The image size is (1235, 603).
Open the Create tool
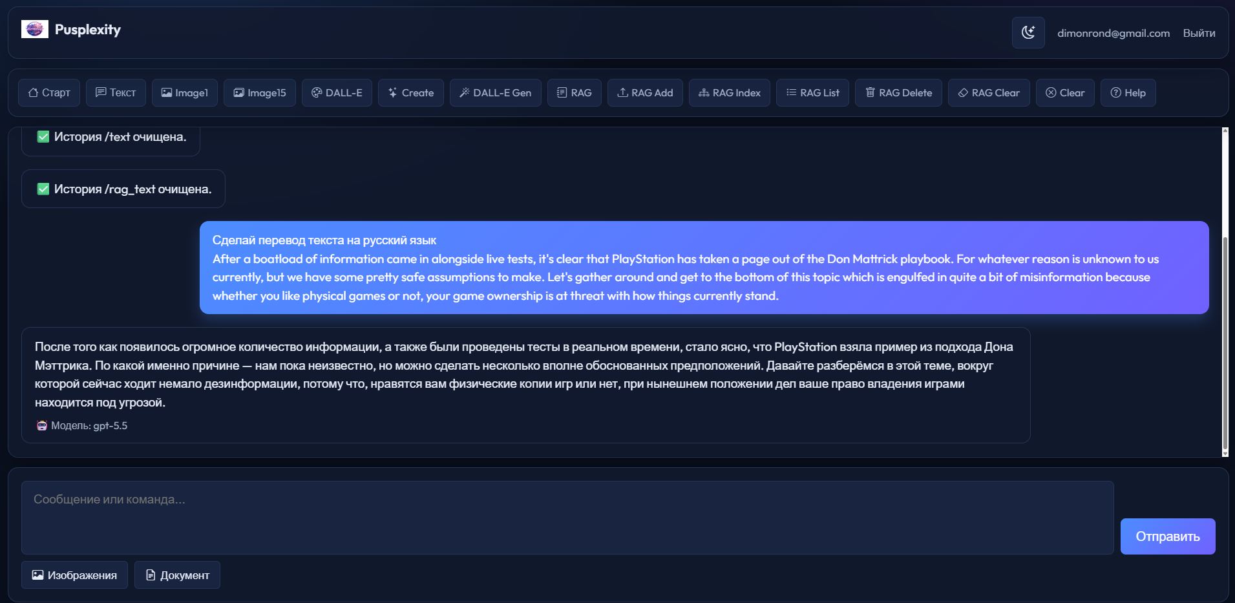pyautogui.click(x=410, y=92)
